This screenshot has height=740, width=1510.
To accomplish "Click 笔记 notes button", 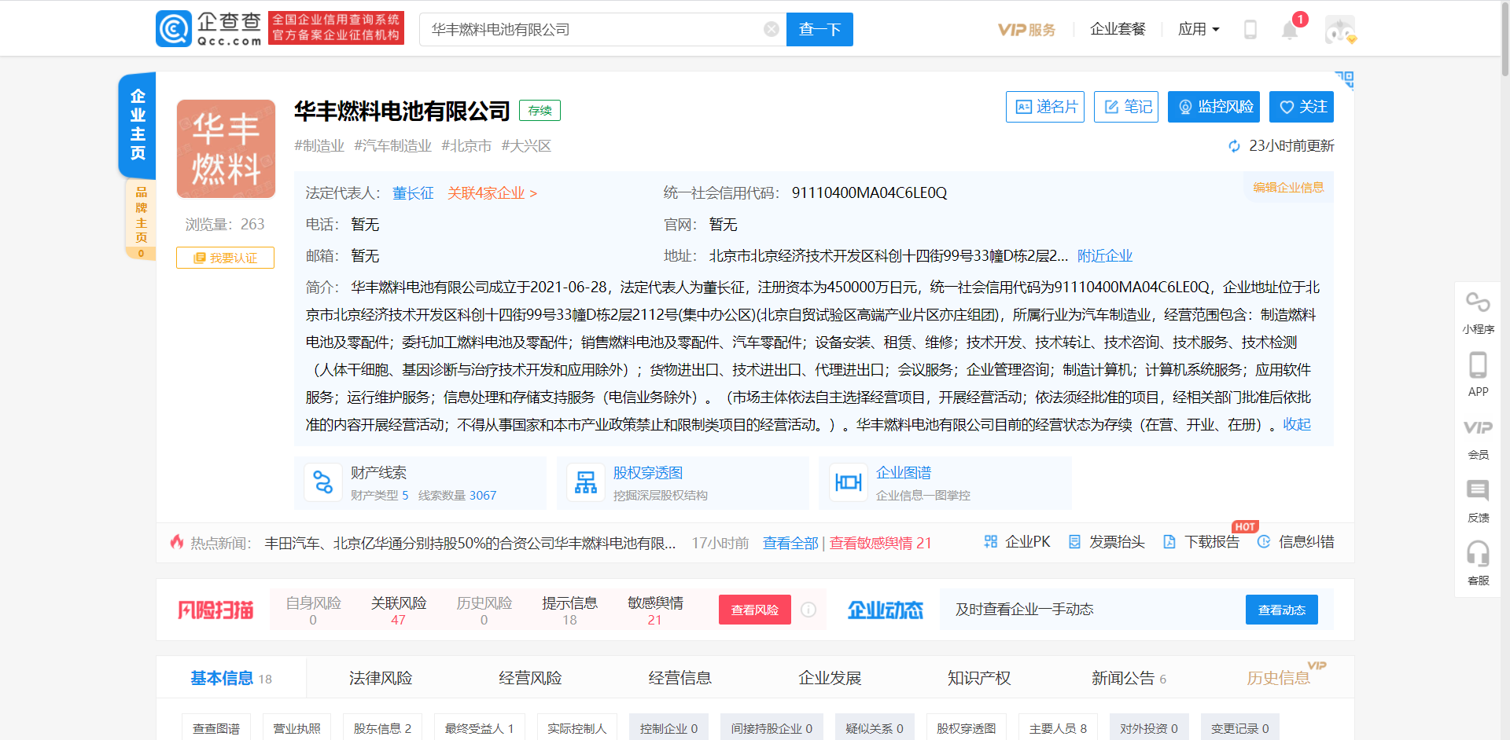I will (1126, 107).
